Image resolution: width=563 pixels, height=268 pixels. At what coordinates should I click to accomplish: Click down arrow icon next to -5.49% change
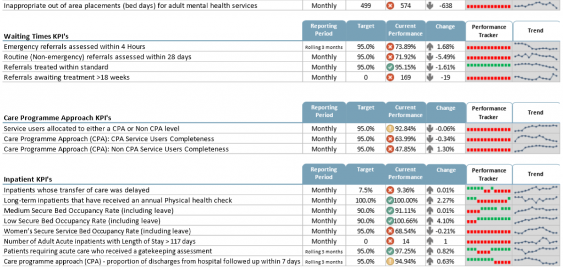(x=430, y=56)
